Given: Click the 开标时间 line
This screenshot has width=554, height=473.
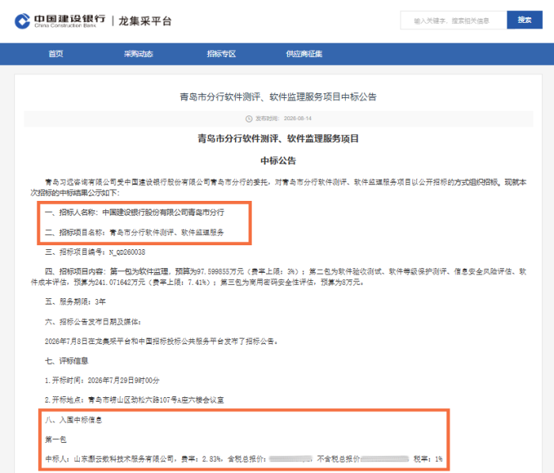Looking at the screenshot, I should [102, 380].
